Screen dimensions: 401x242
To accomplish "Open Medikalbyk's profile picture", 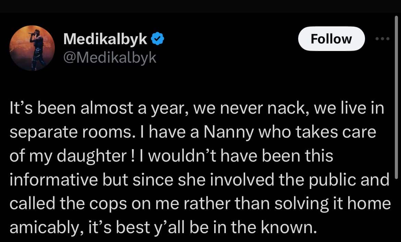I will tap(32, 48).
